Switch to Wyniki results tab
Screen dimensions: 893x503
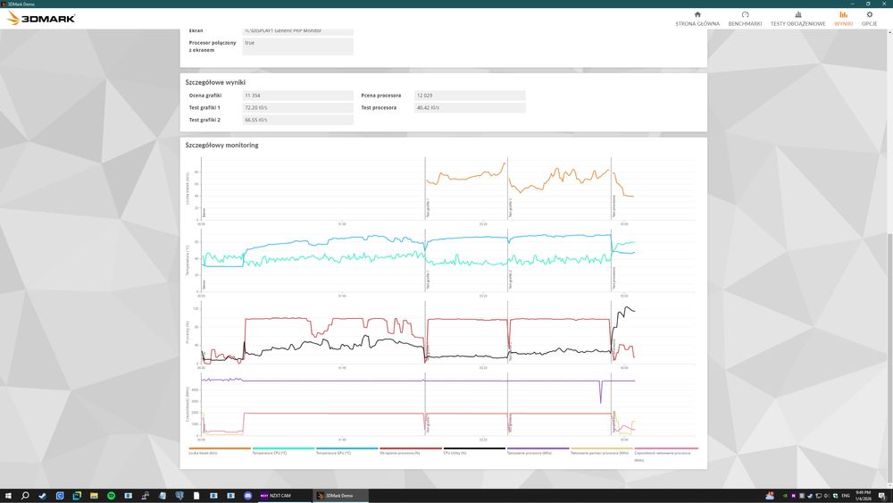tap(844, 19)
